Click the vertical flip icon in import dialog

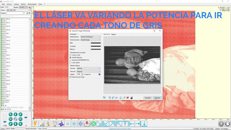pyautogui.click(x=120, y=98)
